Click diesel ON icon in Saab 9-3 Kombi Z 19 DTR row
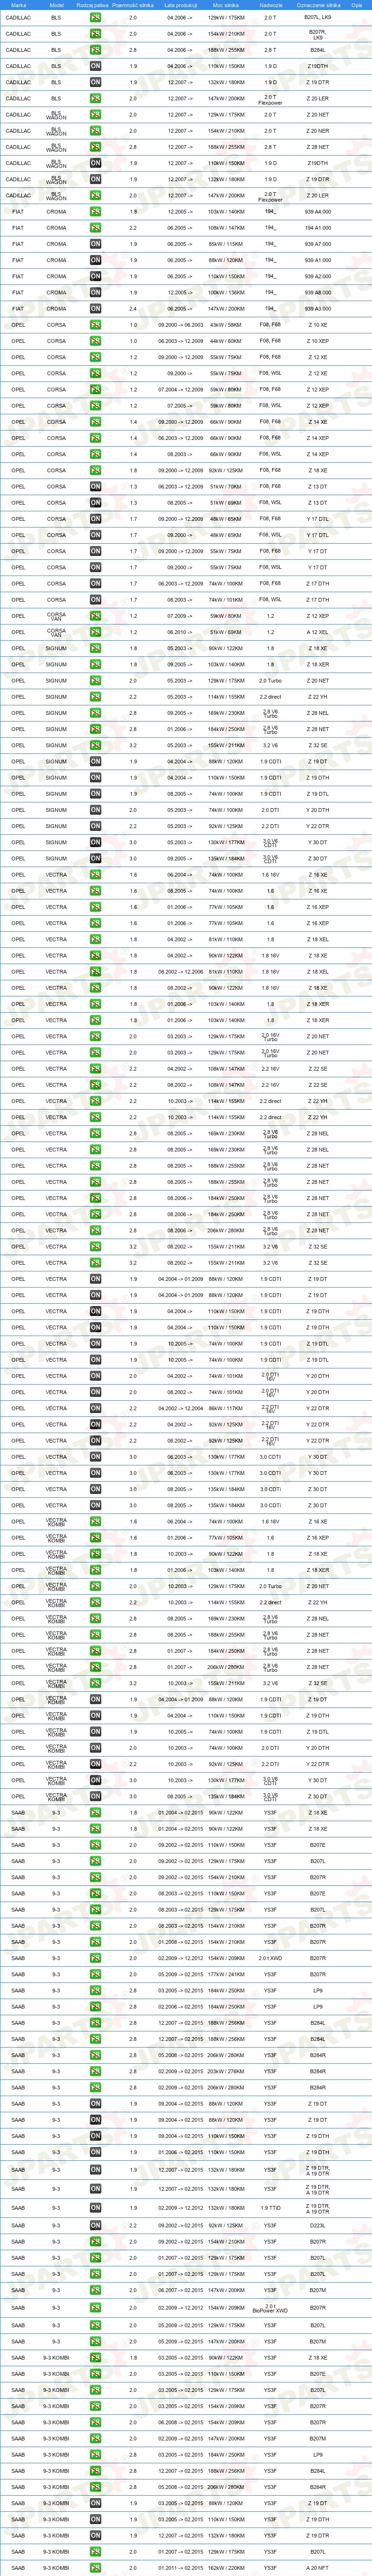The height and width of the screenshot is (2576, 372). point(96,2535)
